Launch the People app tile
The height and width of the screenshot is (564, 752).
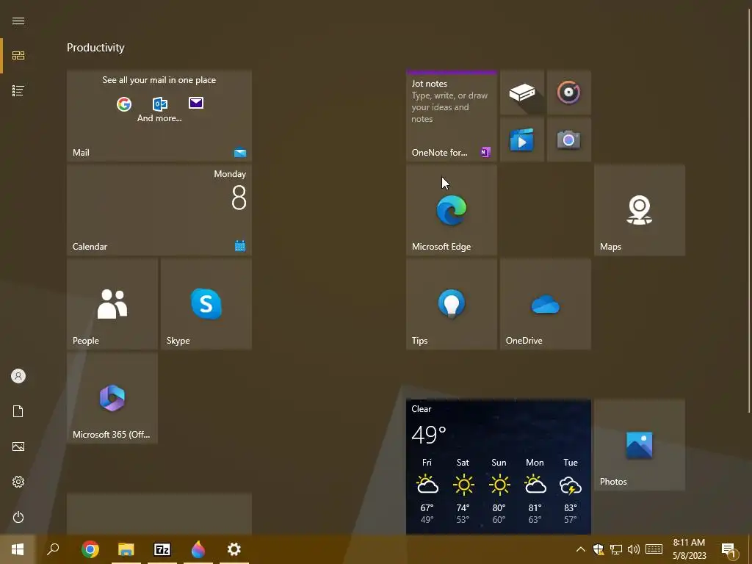point(112,303)
